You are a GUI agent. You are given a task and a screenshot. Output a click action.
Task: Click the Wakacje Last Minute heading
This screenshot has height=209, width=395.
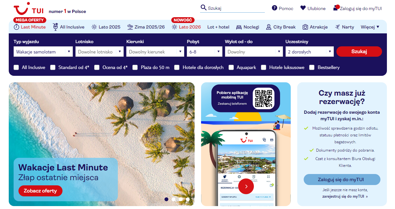pos(63,168)
